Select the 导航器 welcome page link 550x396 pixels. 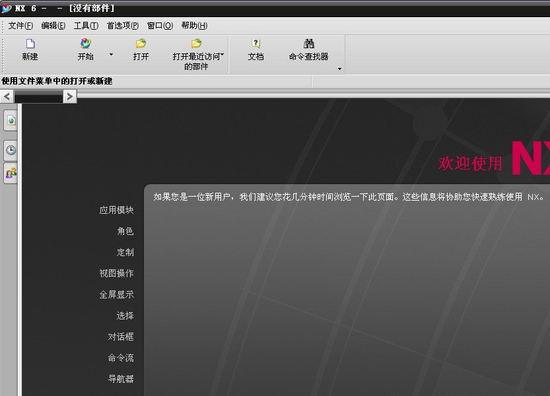[121, 379]
